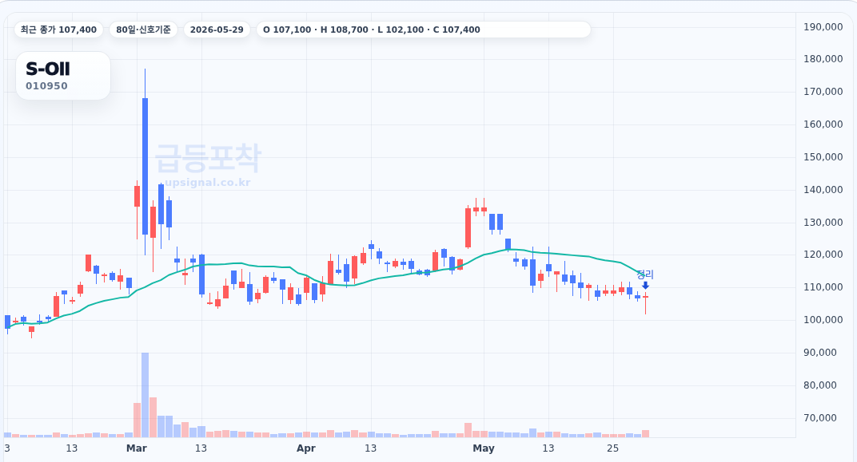
Task: Click the 170,000 price axis label
Action: [x=823, y=92]
